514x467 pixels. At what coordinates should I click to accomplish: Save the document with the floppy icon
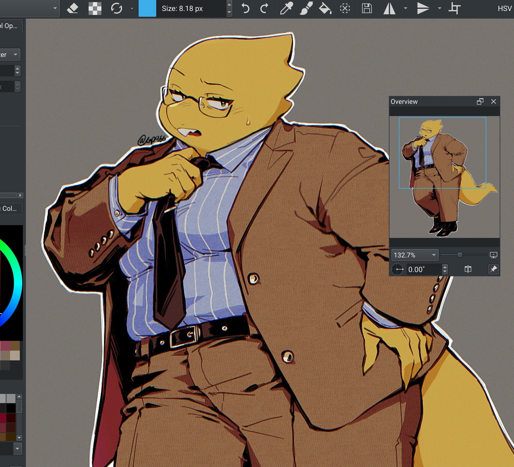[x=367, y=9]
